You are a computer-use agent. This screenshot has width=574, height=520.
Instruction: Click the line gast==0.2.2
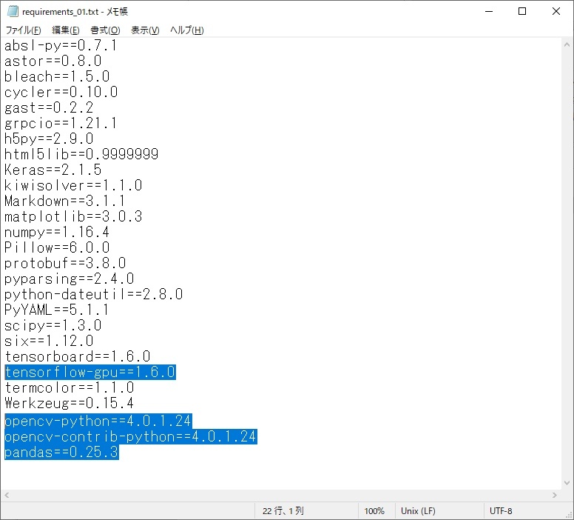pos(49,107)
